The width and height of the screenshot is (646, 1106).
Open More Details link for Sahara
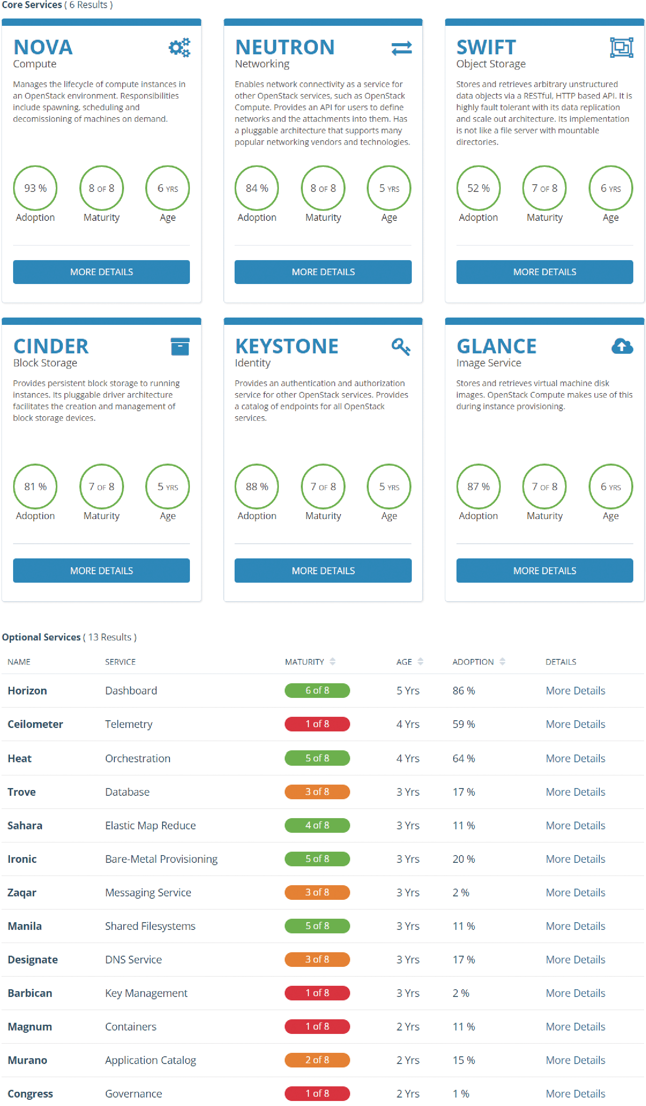tap(576, 825)
